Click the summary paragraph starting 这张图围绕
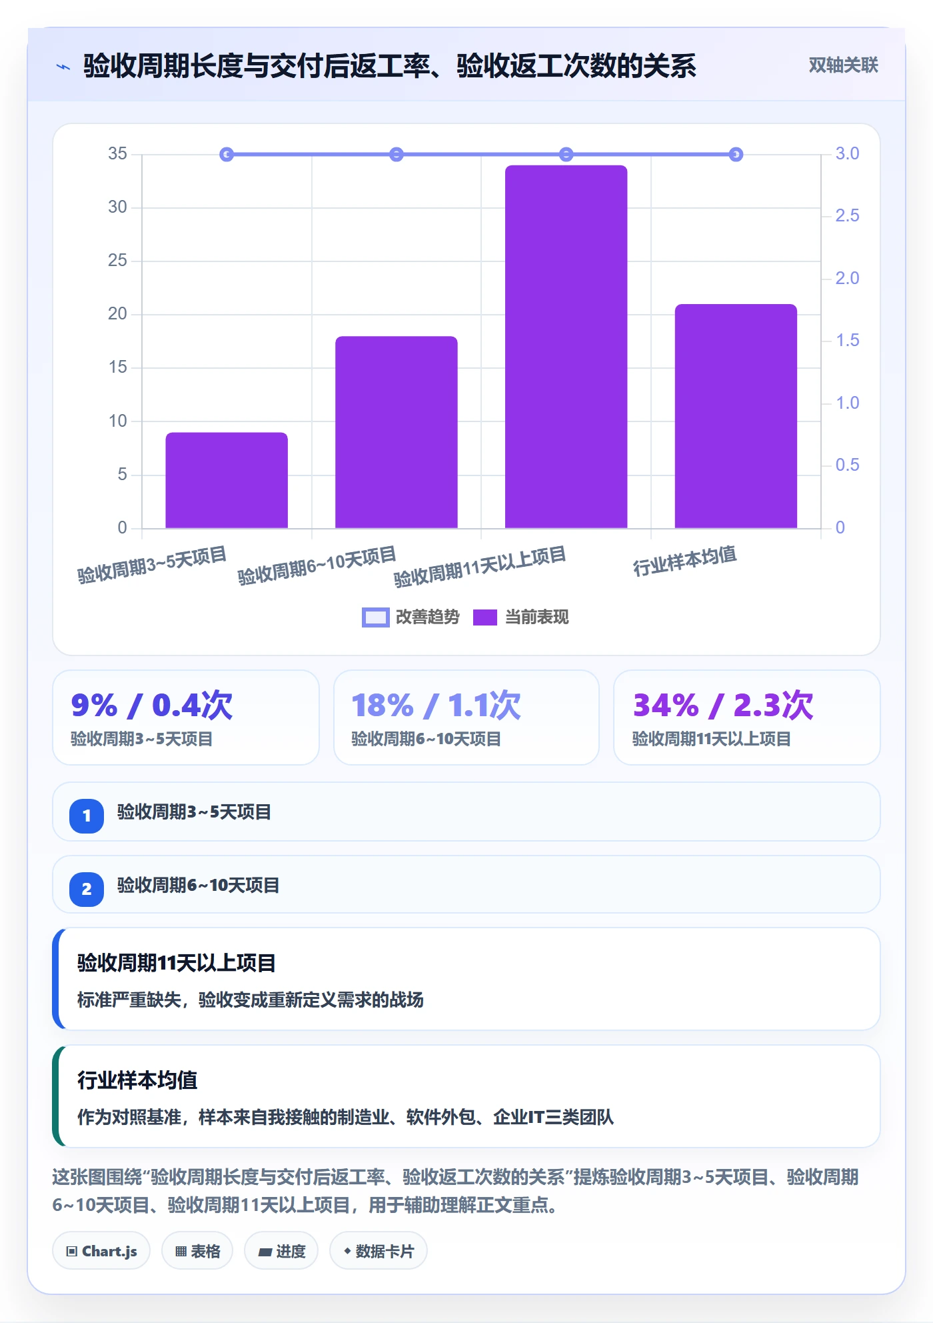The width and height of the screenshot is (933, 1323). coord(456,1191)
